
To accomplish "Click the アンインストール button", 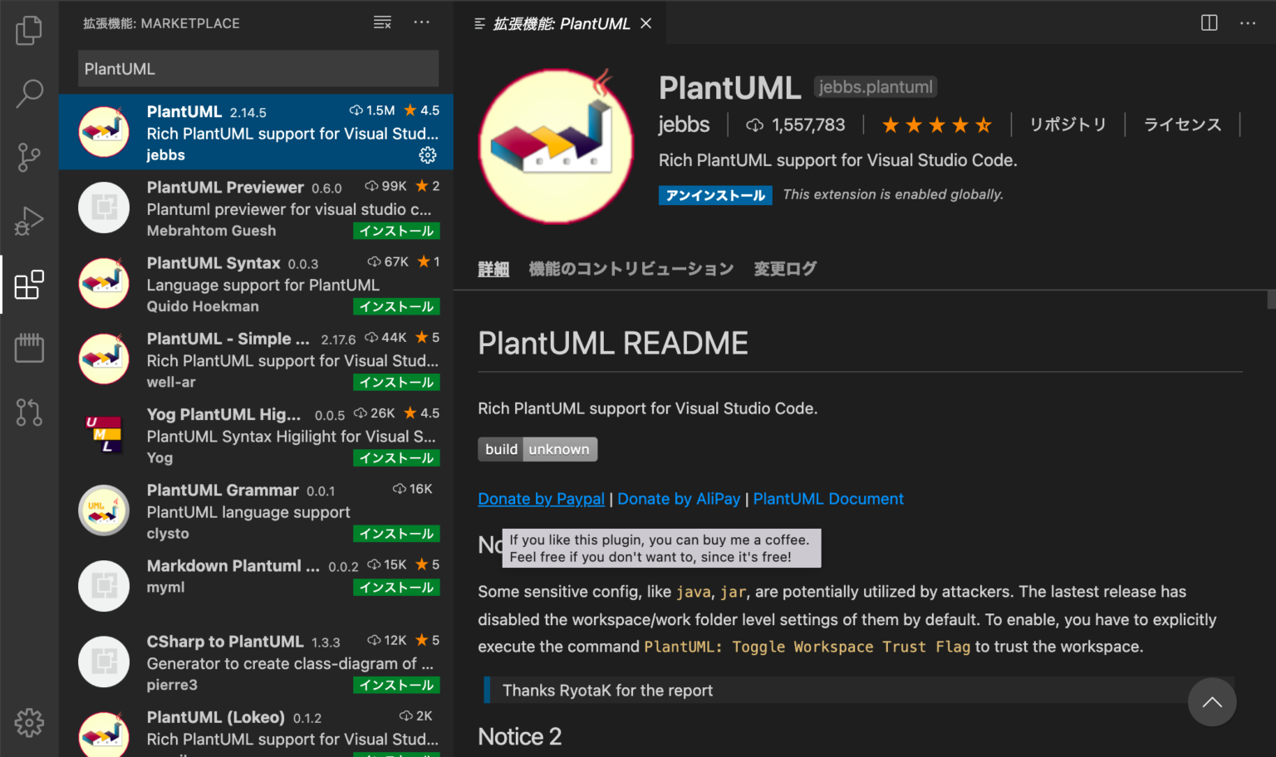I will coord(714,195).
